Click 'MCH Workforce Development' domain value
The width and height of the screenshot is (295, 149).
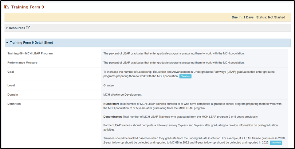click(123, 94)
